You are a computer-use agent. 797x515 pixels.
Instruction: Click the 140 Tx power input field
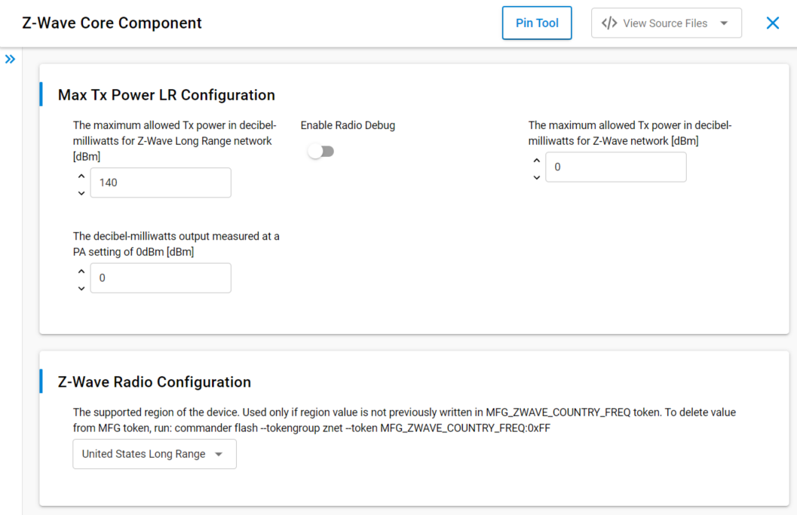160,182
